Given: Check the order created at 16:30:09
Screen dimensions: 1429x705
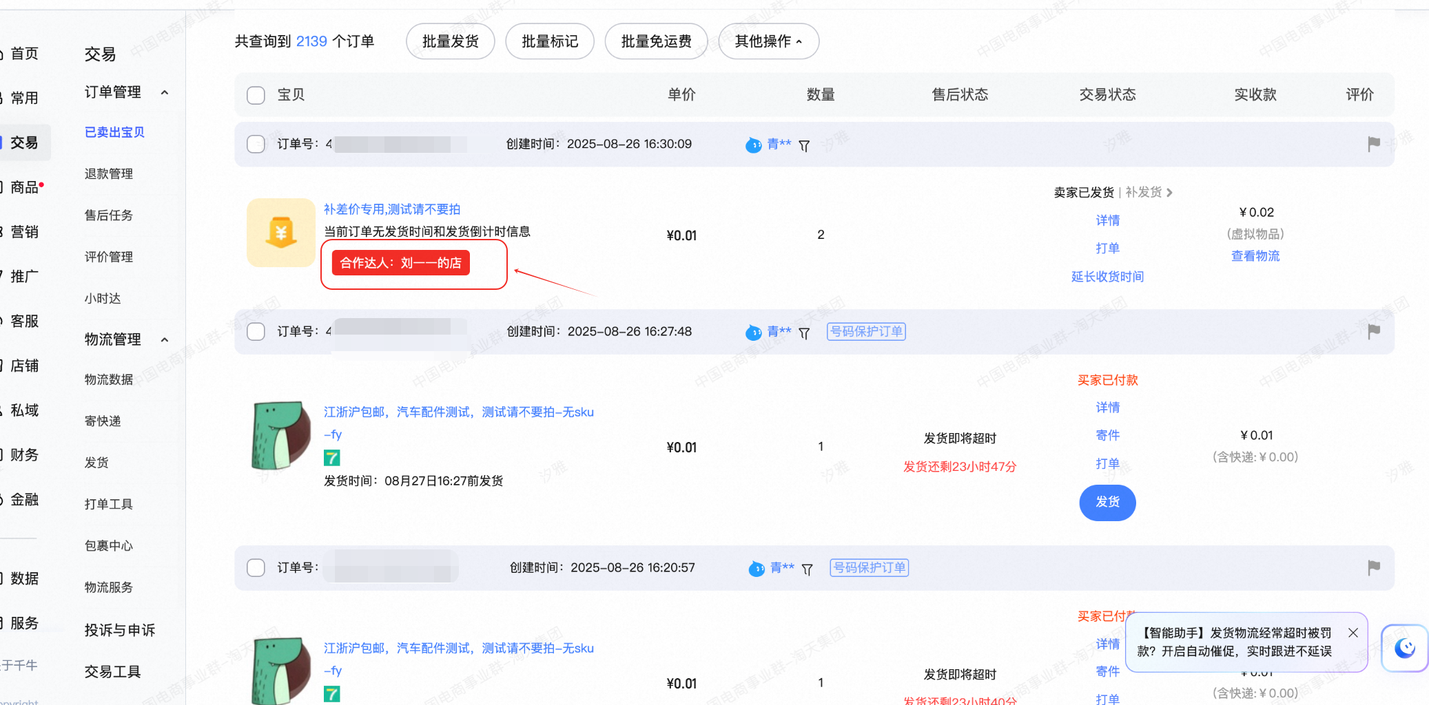Looking at the screenshot, I should [x=256, y=144].
